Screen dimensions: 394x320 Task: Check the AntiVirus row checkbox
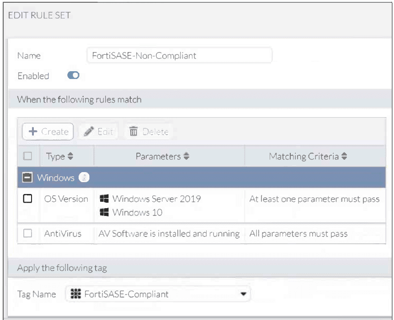27,233
